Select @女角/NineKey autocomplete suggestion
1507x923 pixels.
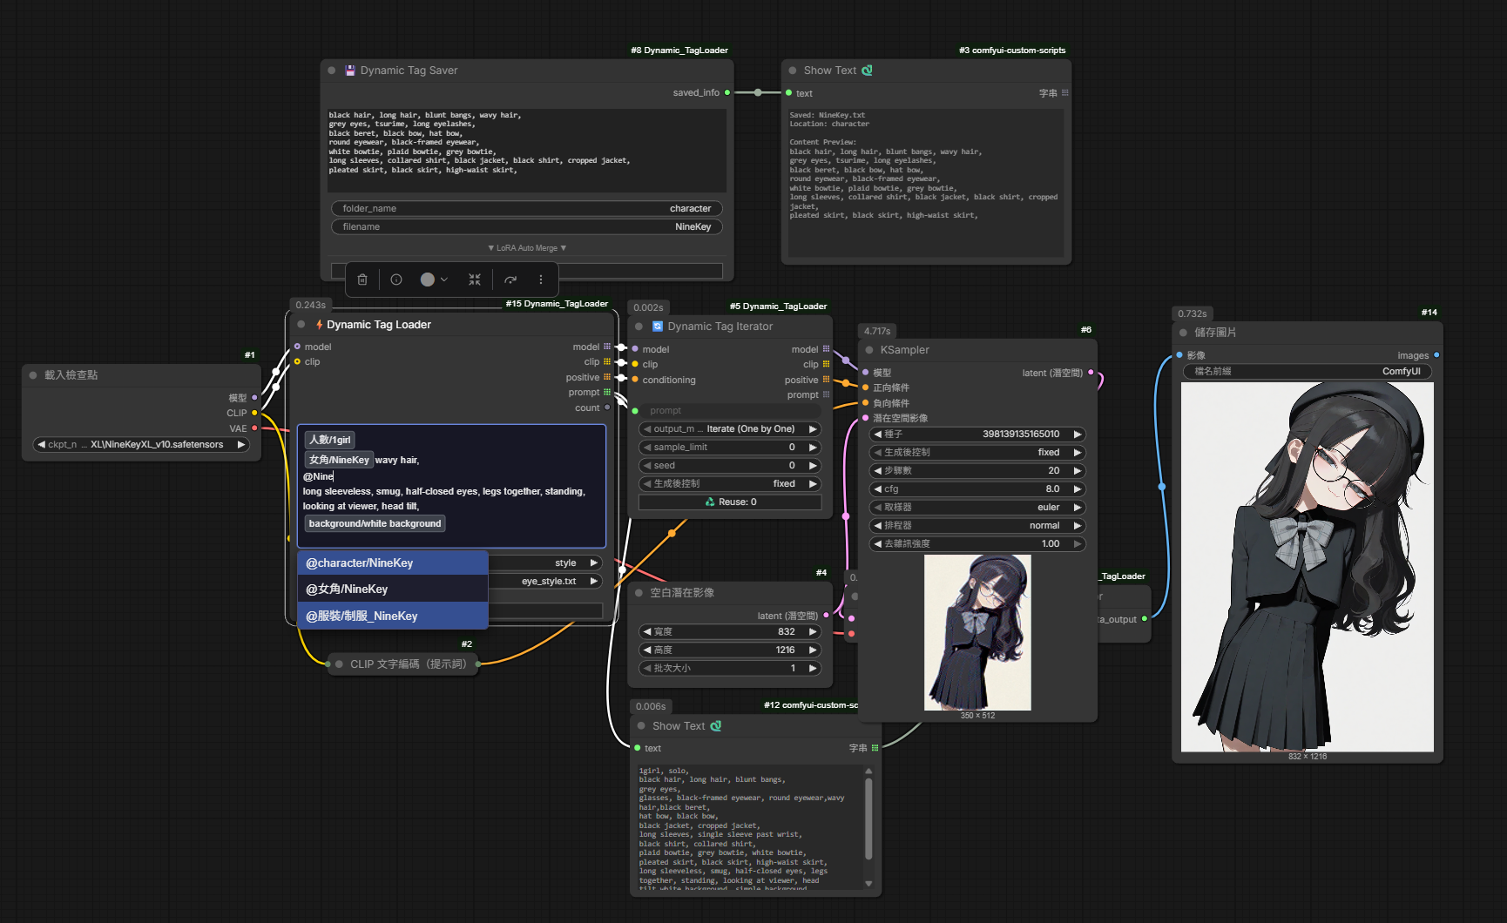coord(393,590)
